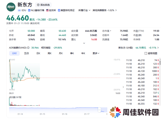
Task: Click the timeline range slider handle
Action: tap(99, 110)
